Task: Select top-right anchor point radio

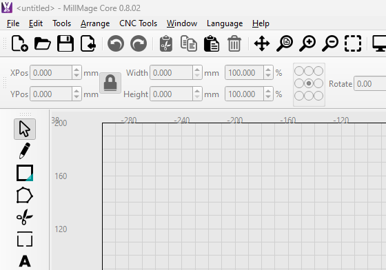Action: (x=318, y=71)
